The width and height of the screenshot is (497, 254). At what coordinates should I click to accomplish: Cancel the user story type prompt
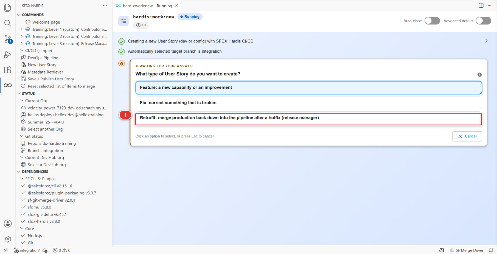click(x=467, y=136)
